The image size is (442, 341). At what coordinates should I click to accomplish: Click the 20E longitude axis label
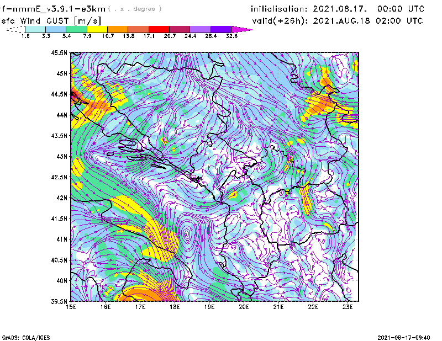244,307
